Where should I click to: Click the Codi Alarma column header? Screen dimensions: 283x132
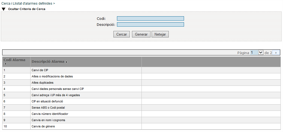(x=16, y=62)
